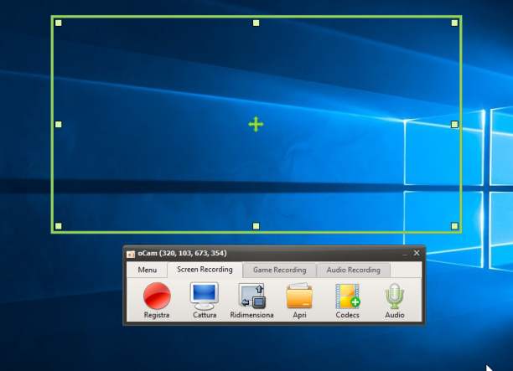Click bottom-left corner handle of capture frame
The height and width of the screenshot is (371, 513).
(x=58, y=226)
